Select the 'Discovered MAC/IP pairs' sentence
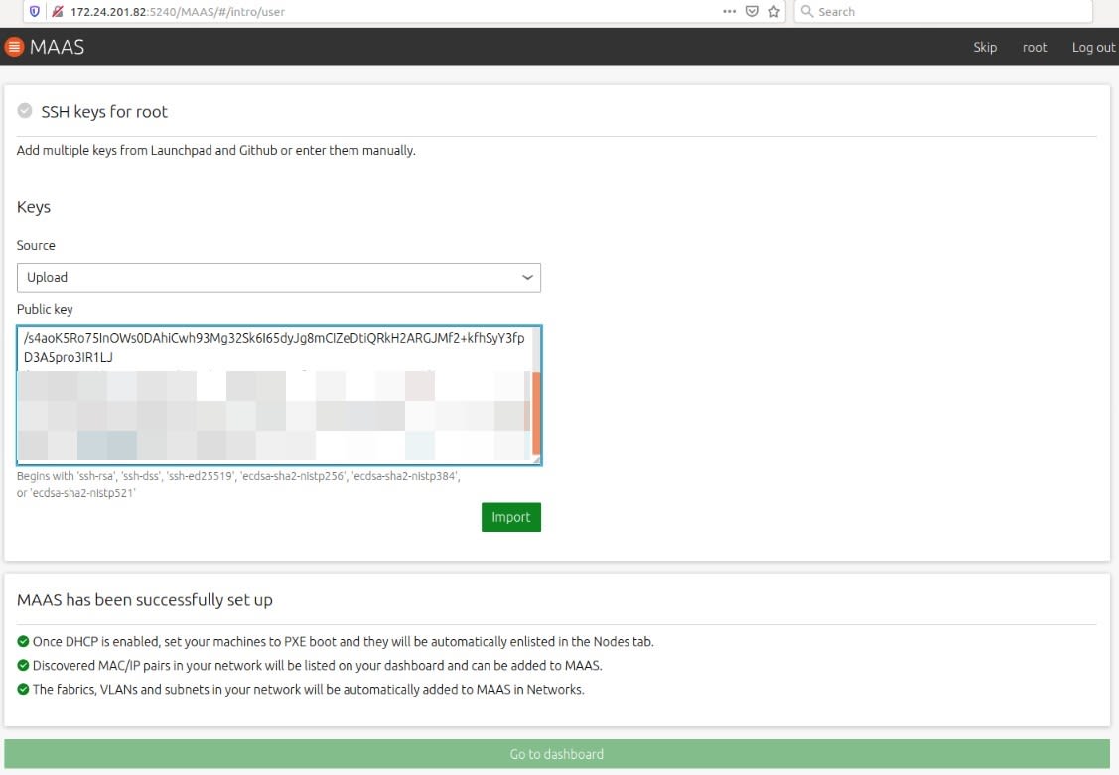This screenshot has height=775, width=1119. click(x=318, y=665)
